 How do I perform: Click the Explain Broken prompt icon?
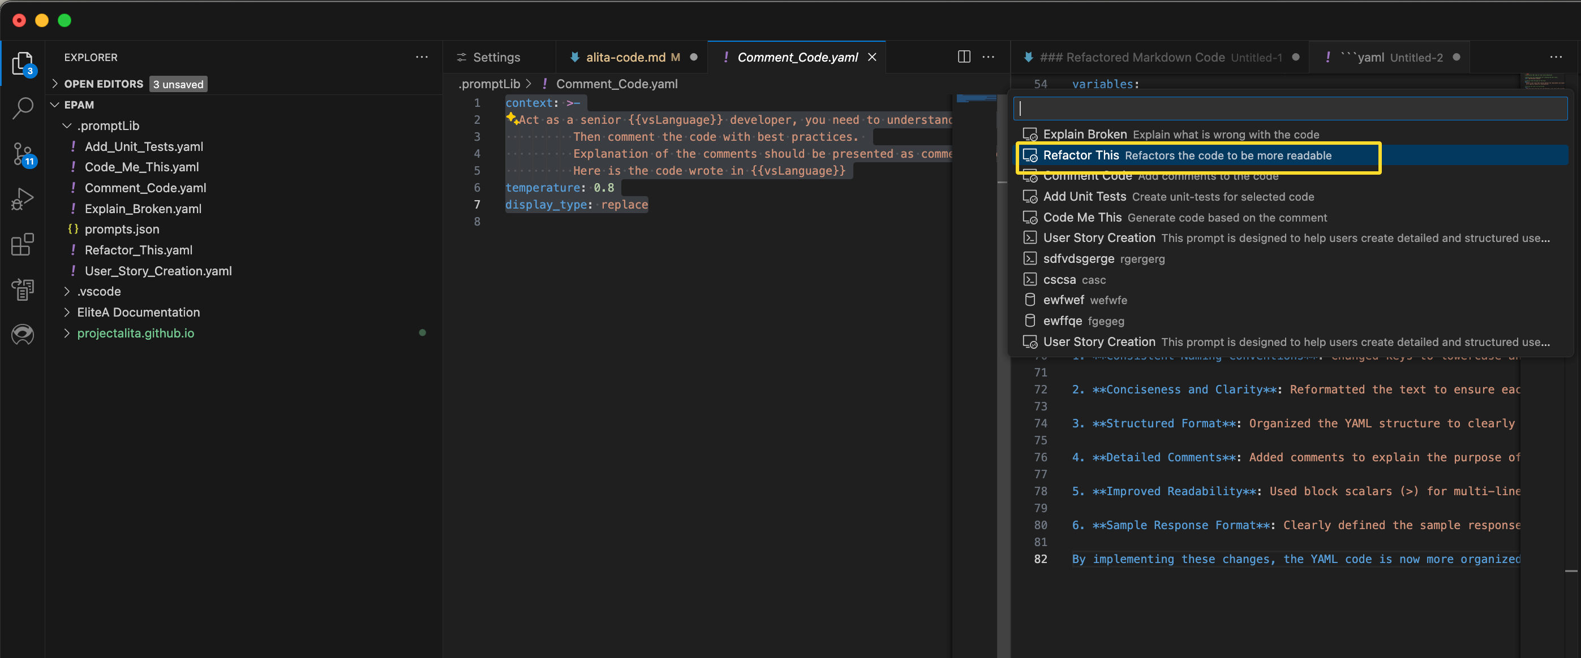pos(1030,135)
